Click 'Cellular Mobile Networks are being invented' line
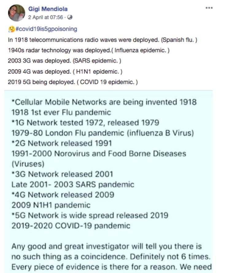Image resolution: width=237 pixels, height=273 pixels. point(104,102)
